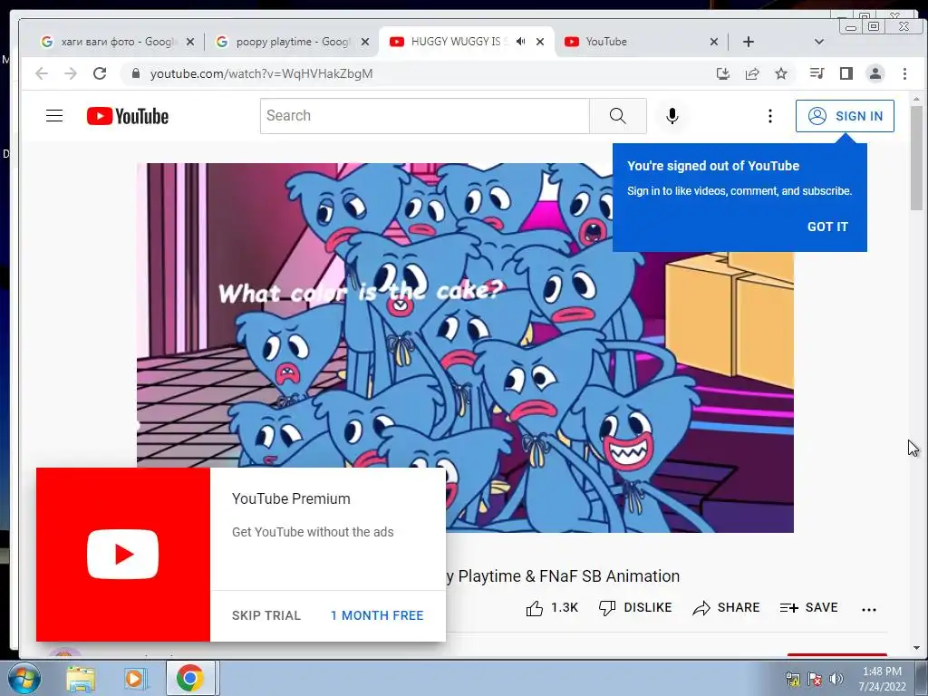Viewport: 928px width, 696px height.
Task: Click the address bar URL
Action: coord(261,73)
